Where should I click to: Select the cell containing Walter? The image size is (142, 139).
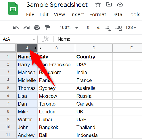[x=27, y=119]
